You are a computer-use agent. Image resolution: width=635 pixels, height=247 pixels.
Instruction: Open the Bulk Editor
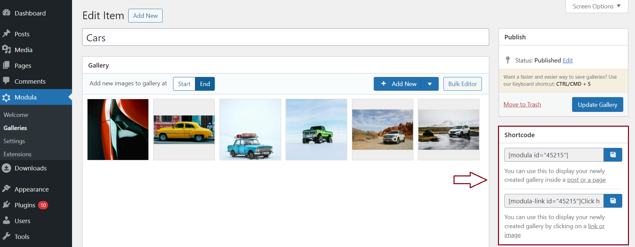click(462, 84)
